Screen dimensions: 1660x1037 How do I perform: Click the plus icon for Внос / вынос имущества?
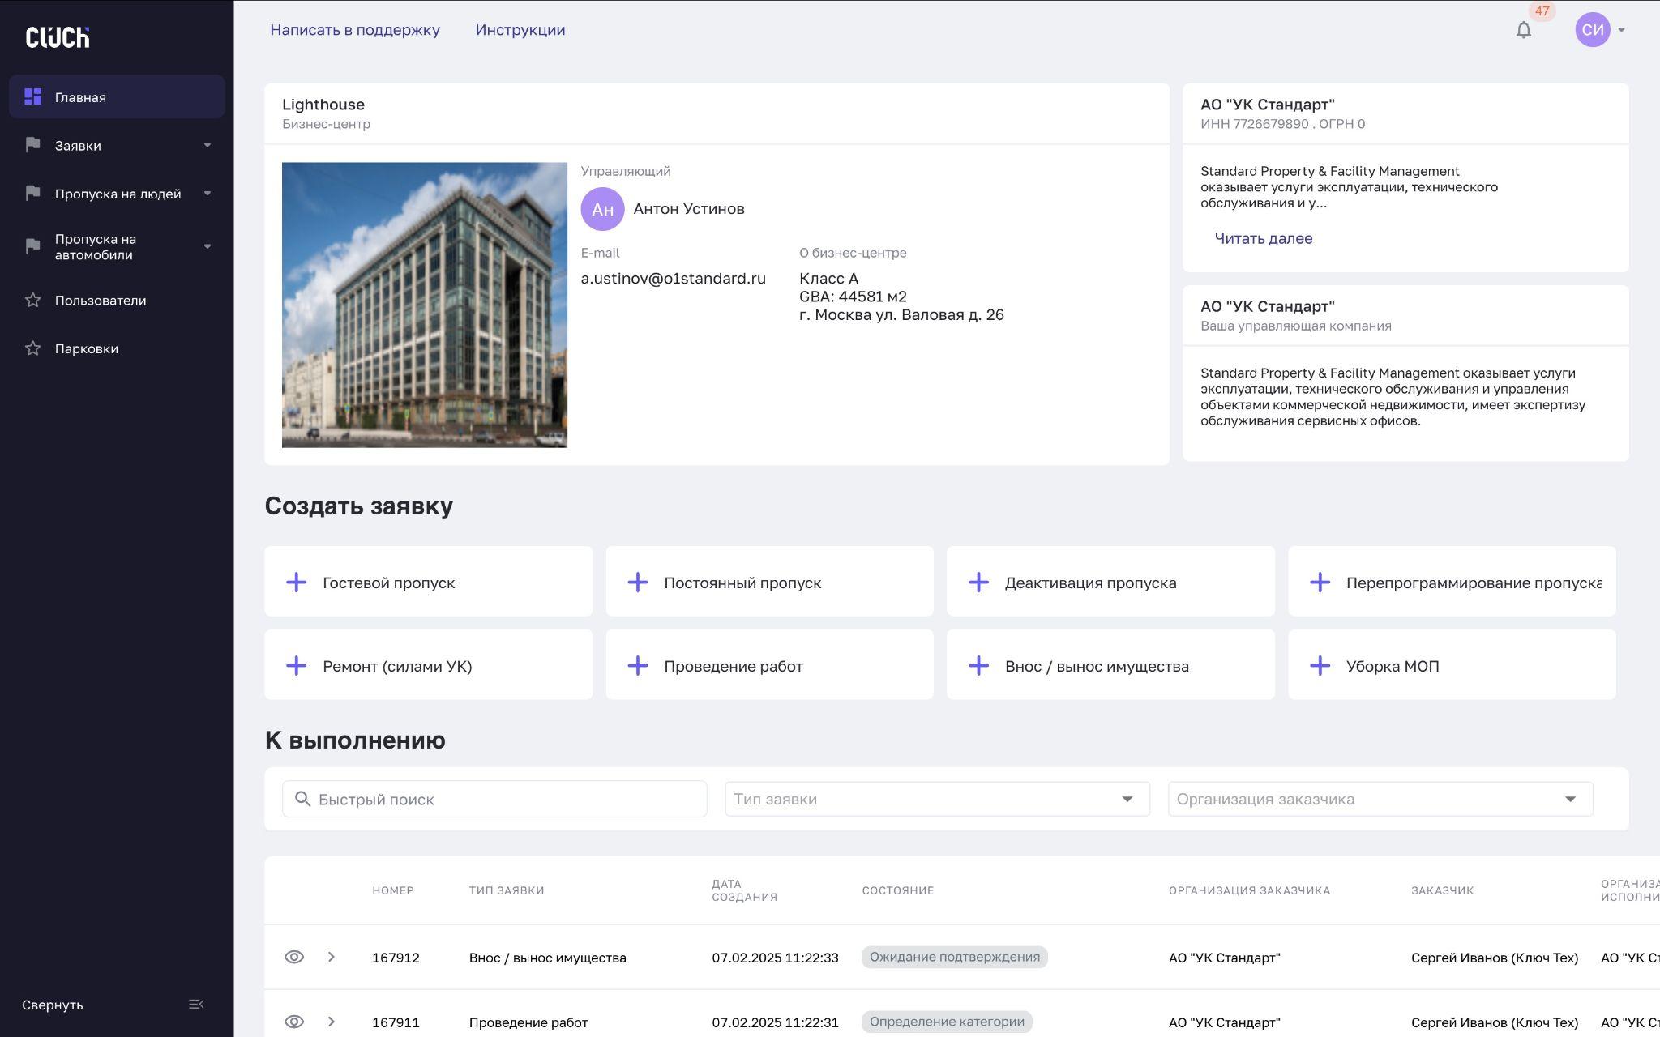click(979, 666)
